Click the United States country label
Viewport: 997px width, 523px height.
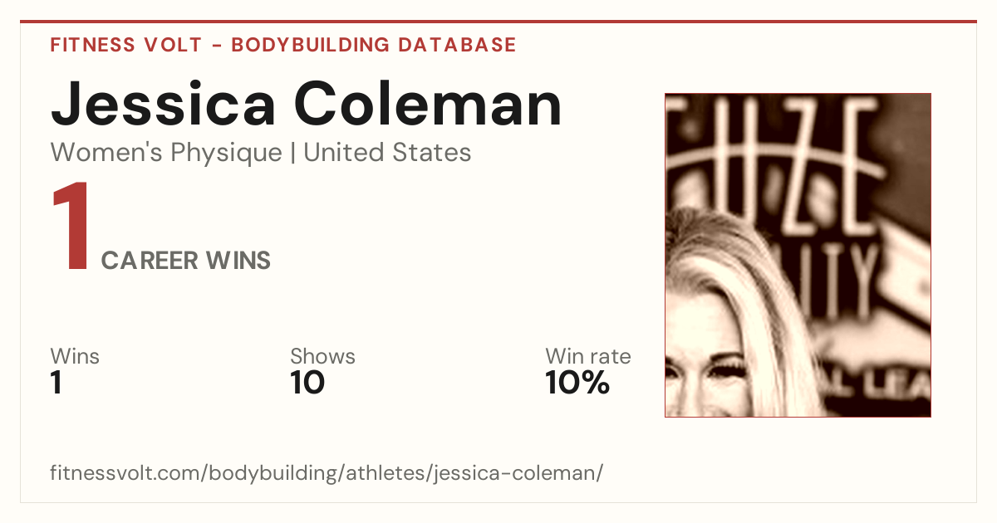tap(387, 153)
